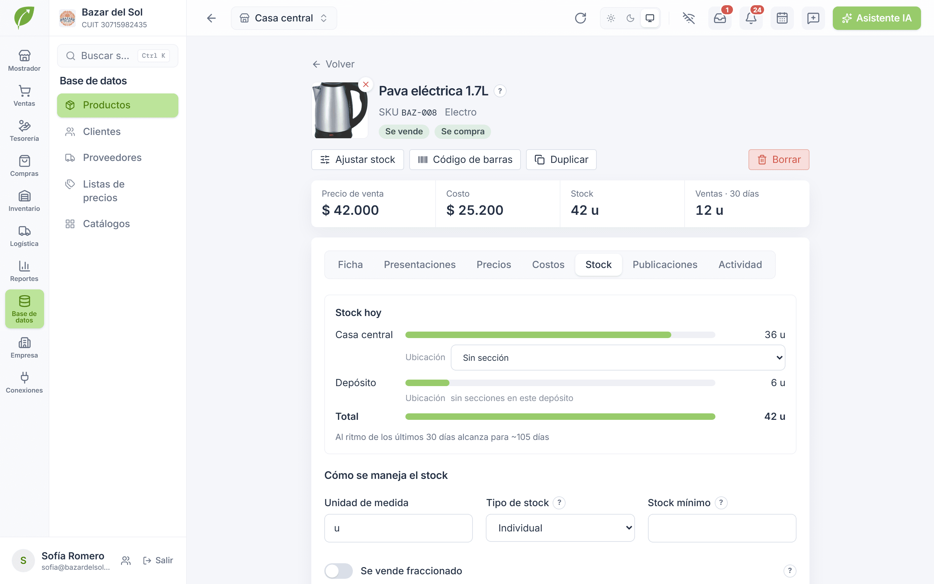This screenshot has width=934, height=584.
Task: Open Mostrador in the sidebar
Action: (x=24, y=61)
